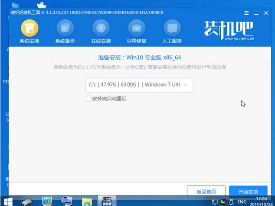Open 人工服务 support chat icon
This screenshot has width=275, height=206.
click(172, 28)
